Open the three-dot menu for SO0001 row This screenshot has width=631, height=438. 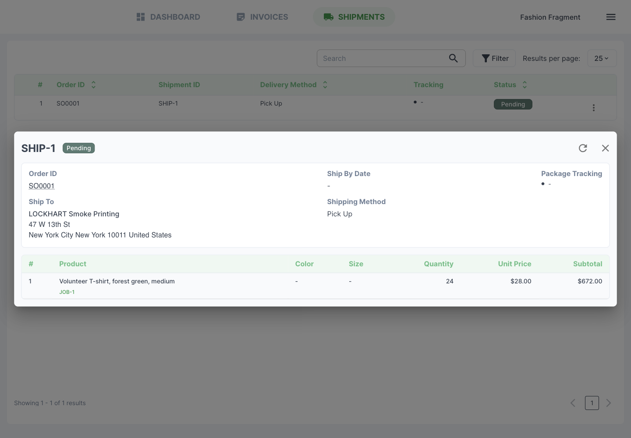coord(594,108)
